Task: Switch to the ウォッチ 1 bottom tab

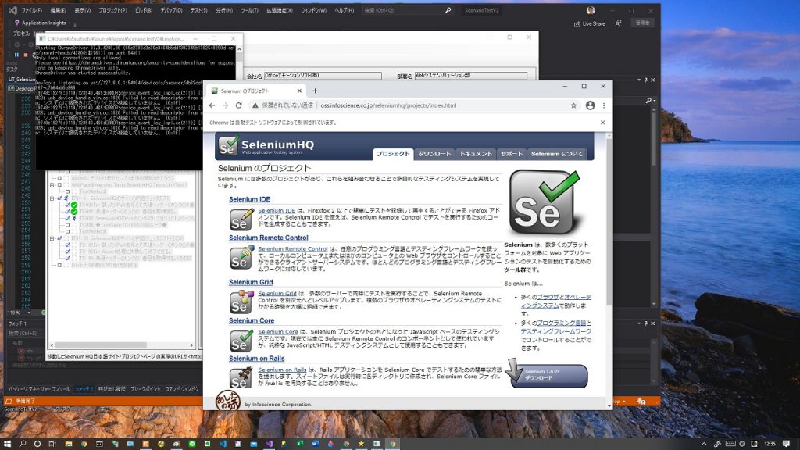Action: [x=84, y=389]
